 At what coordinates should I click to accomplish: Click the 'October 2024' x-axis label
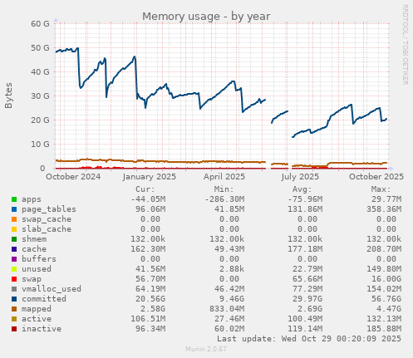click(x=73, y=177)
